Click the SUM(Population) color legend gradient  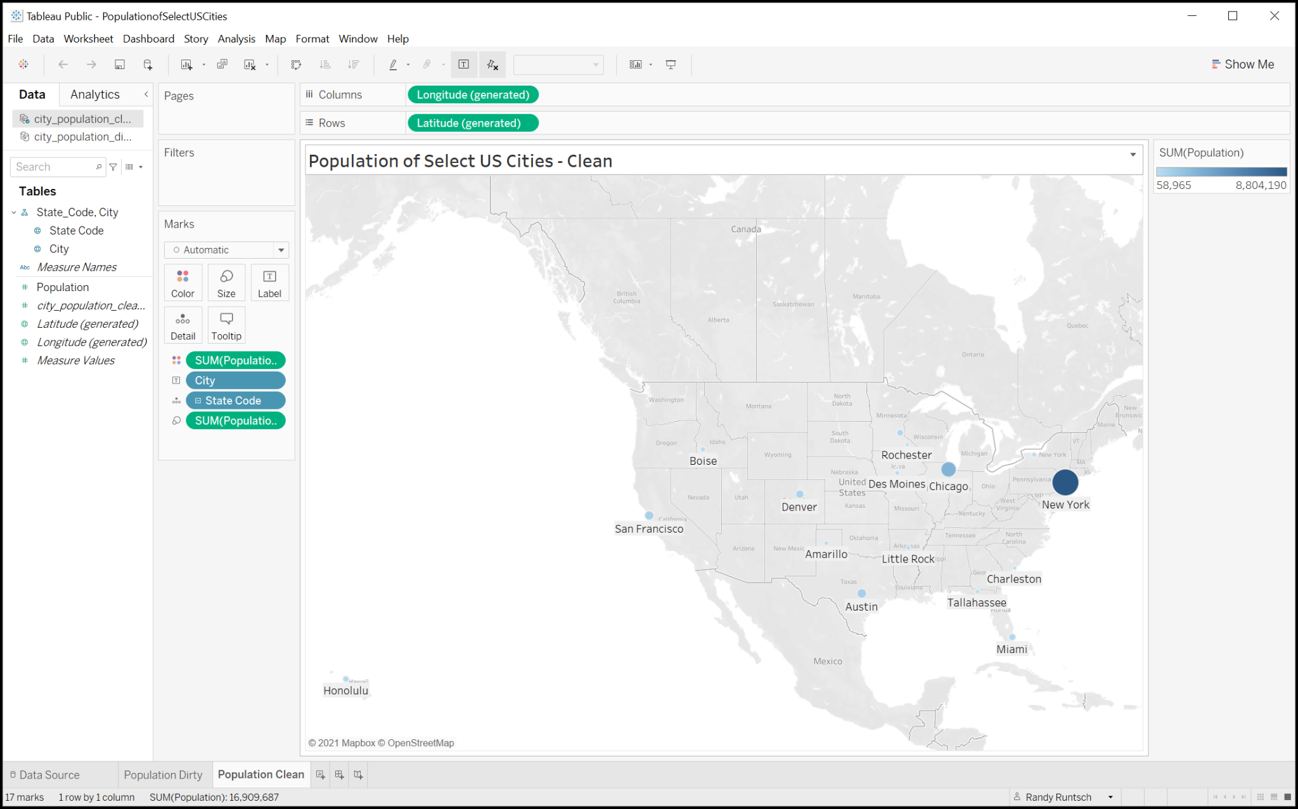click(1221, 172)
